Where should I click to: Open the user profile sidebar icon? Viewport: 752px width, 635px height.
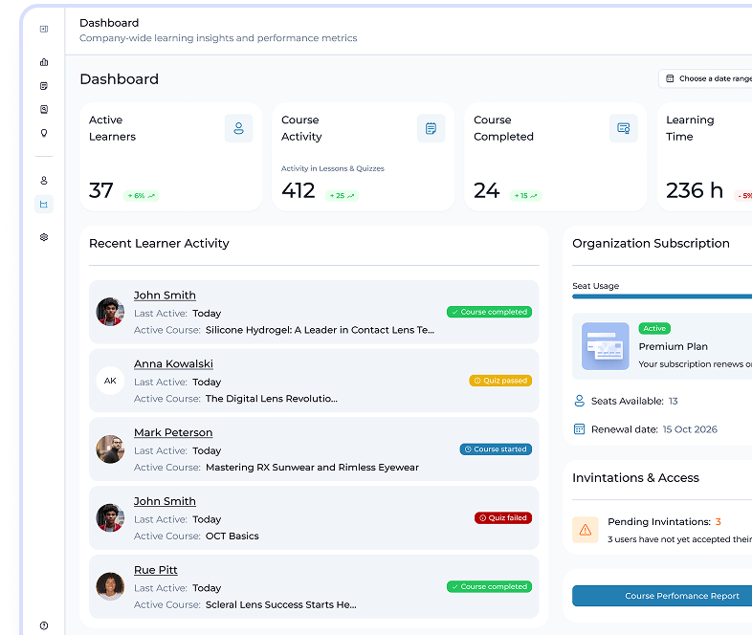[44, 180]
